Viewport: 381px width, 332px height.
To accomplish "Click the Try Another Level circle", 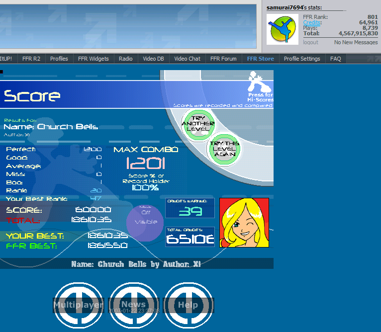I will point(198,124).
